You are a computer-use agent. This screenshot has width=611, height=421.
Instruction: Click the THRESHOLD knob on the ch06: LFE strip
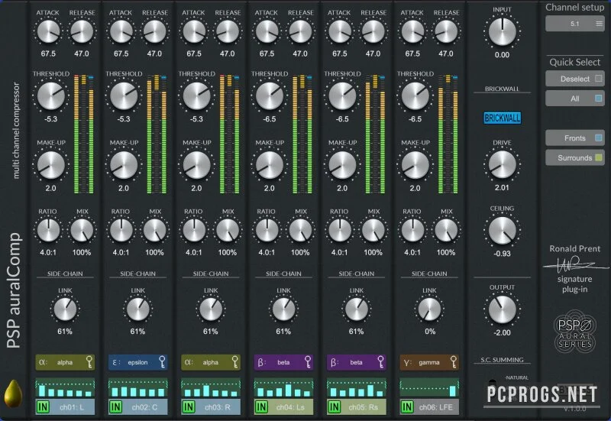click(415, 96)
